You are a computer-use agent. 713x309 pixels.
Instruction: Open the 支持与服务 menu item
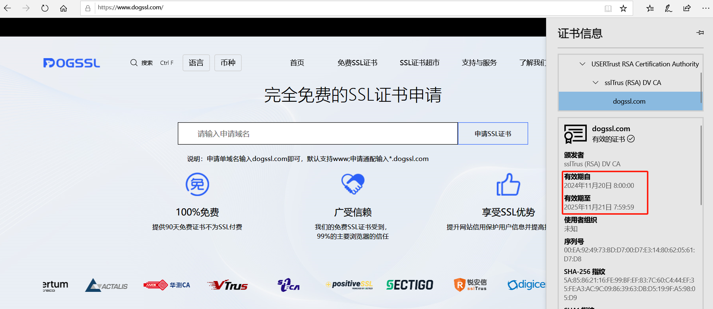479,63
